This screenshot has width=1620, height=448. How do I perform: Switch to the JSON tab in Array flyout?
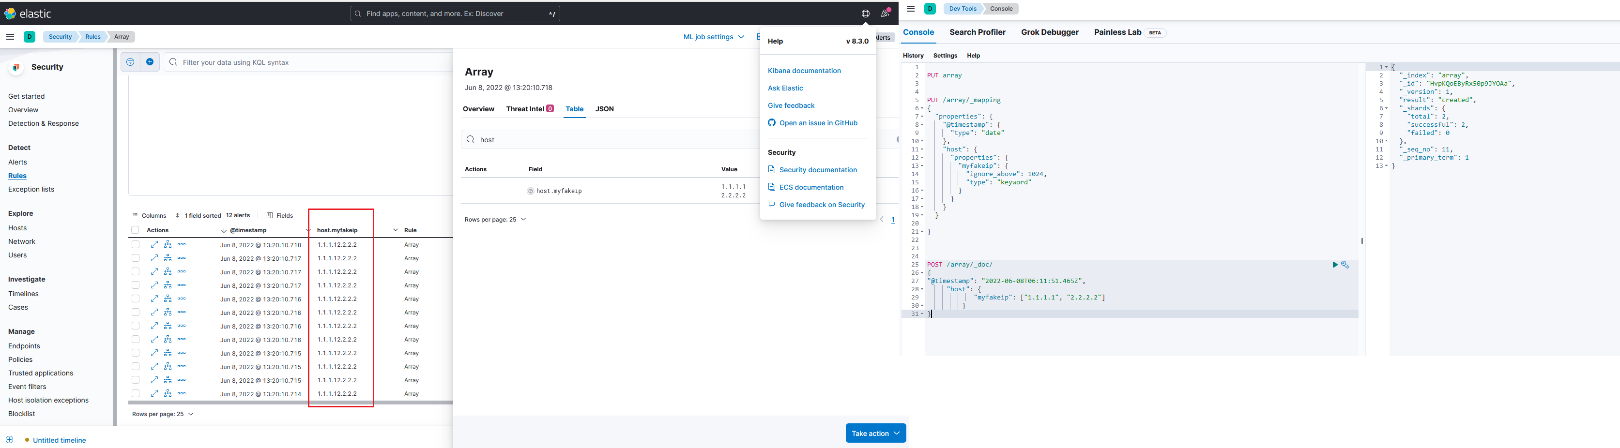(604, 109)
